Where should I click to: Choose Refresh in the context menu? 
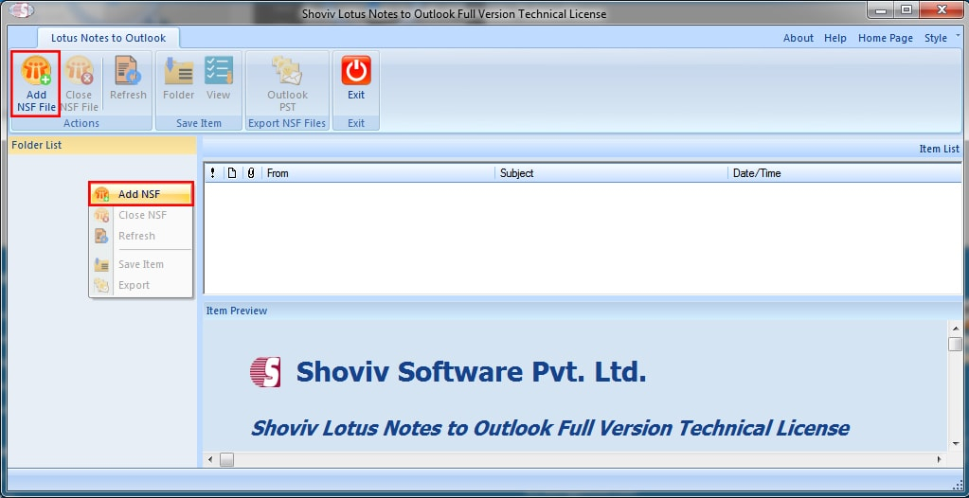tap(141, 236)
